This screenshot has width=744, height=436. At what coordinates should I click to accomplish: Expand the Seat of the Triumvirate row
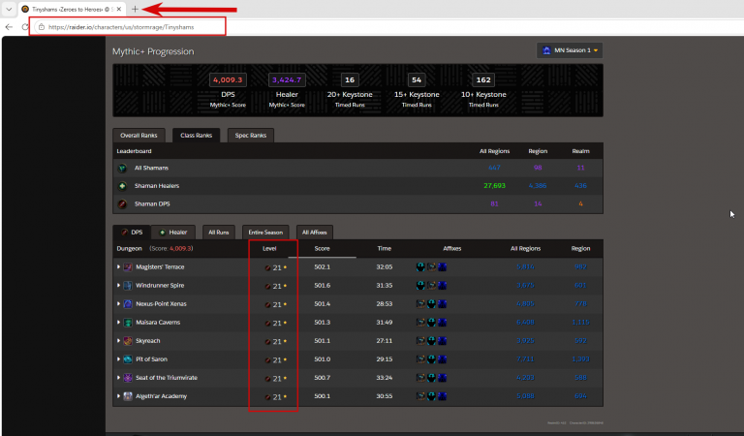tap(118, 378)
